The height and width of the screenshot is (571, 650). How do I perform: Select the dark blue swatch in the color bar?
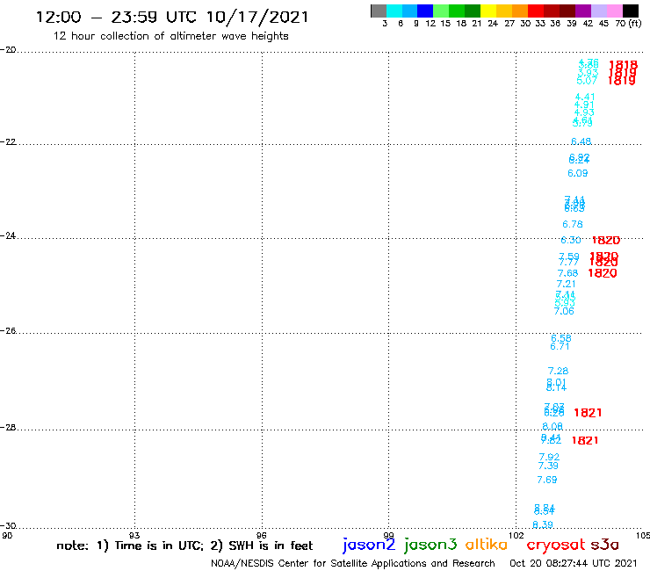[x=425, y=11]
